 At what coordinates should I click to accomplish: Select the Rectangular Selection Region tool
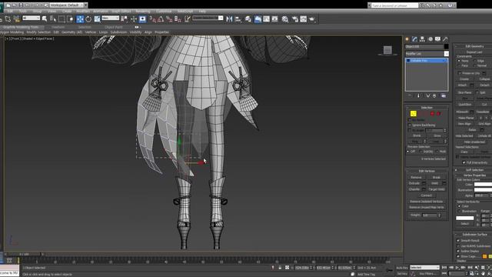61,19
